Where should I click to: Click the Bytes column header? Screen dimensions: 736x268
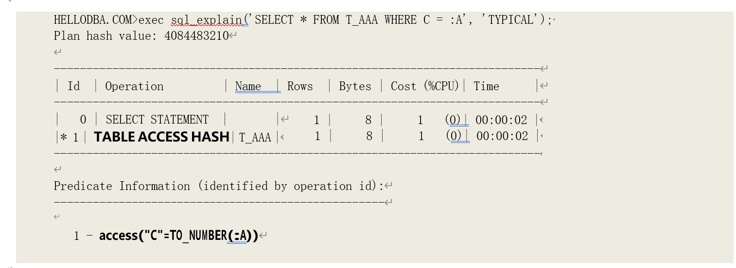coord(355,86)
